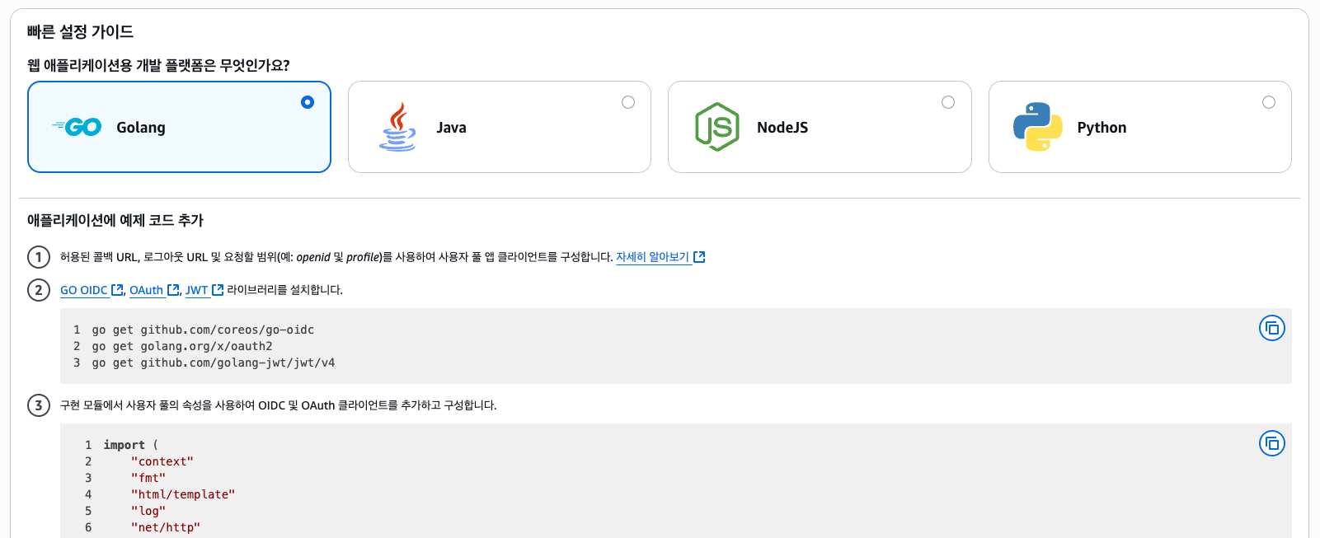The image size is (1320, 538).
Task: Click the Java coffee cup logo
Action: click(x=397, y=127)
